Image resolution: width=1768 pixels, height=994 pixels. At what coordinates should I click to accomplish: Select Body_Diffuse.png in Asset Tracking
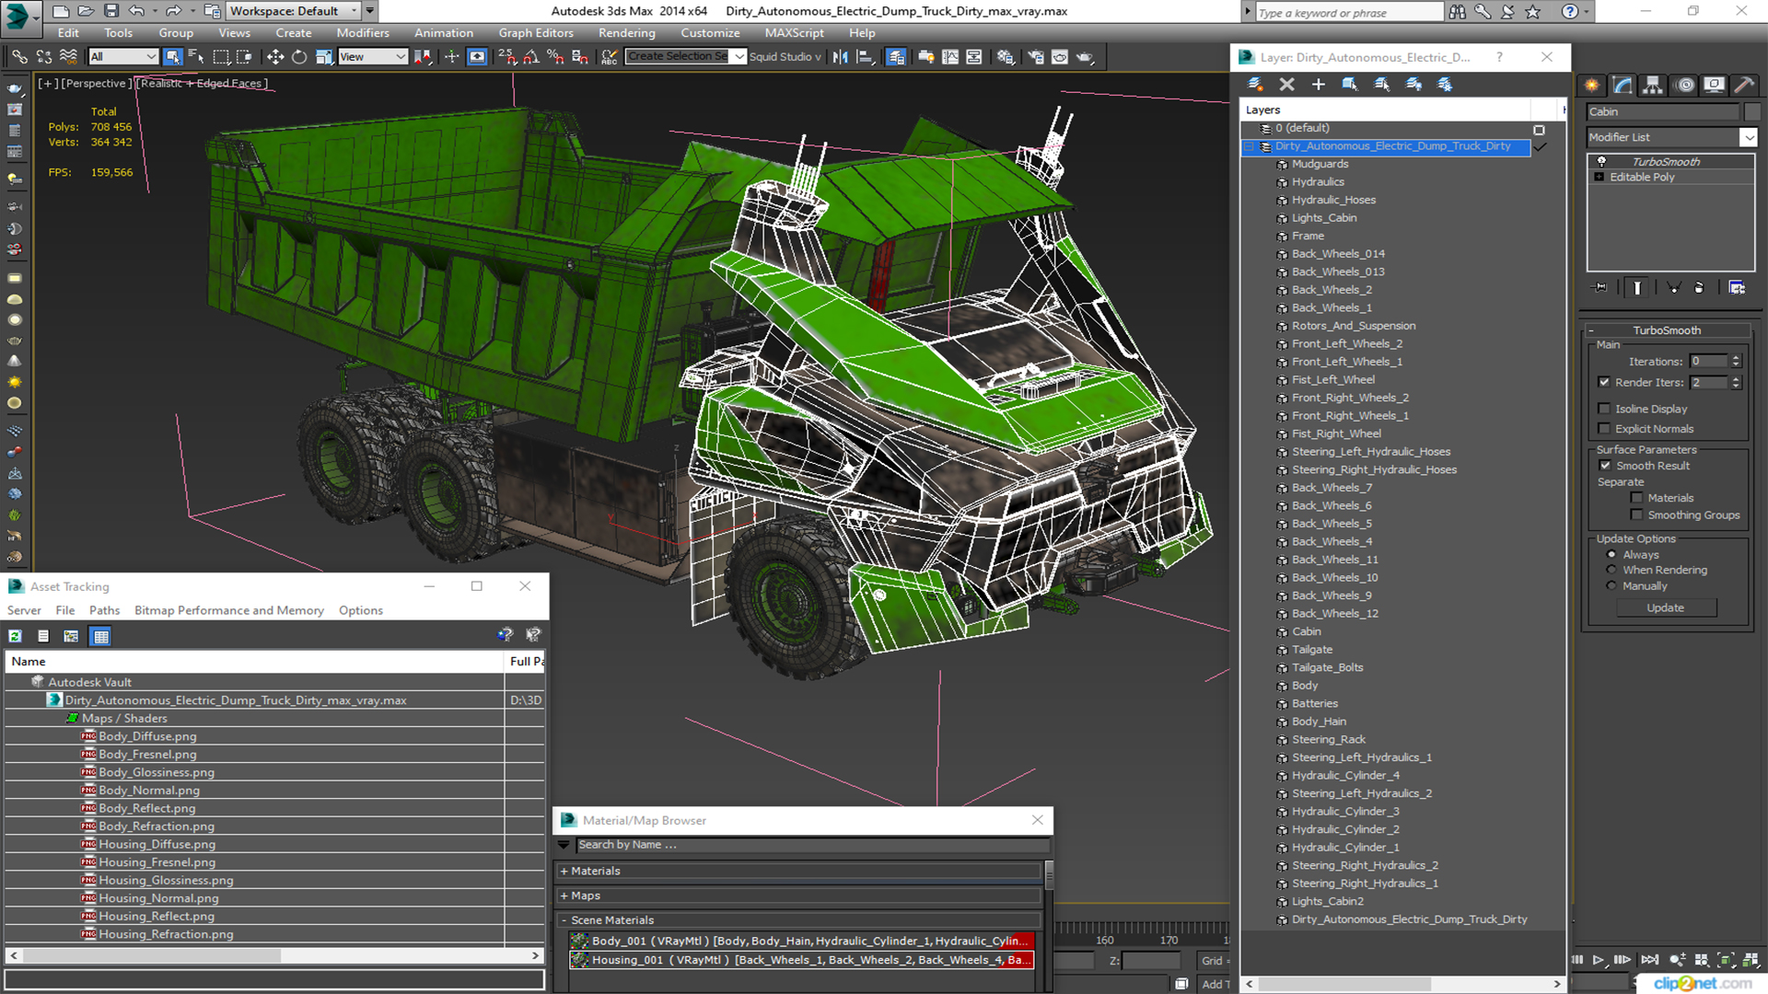147,736
